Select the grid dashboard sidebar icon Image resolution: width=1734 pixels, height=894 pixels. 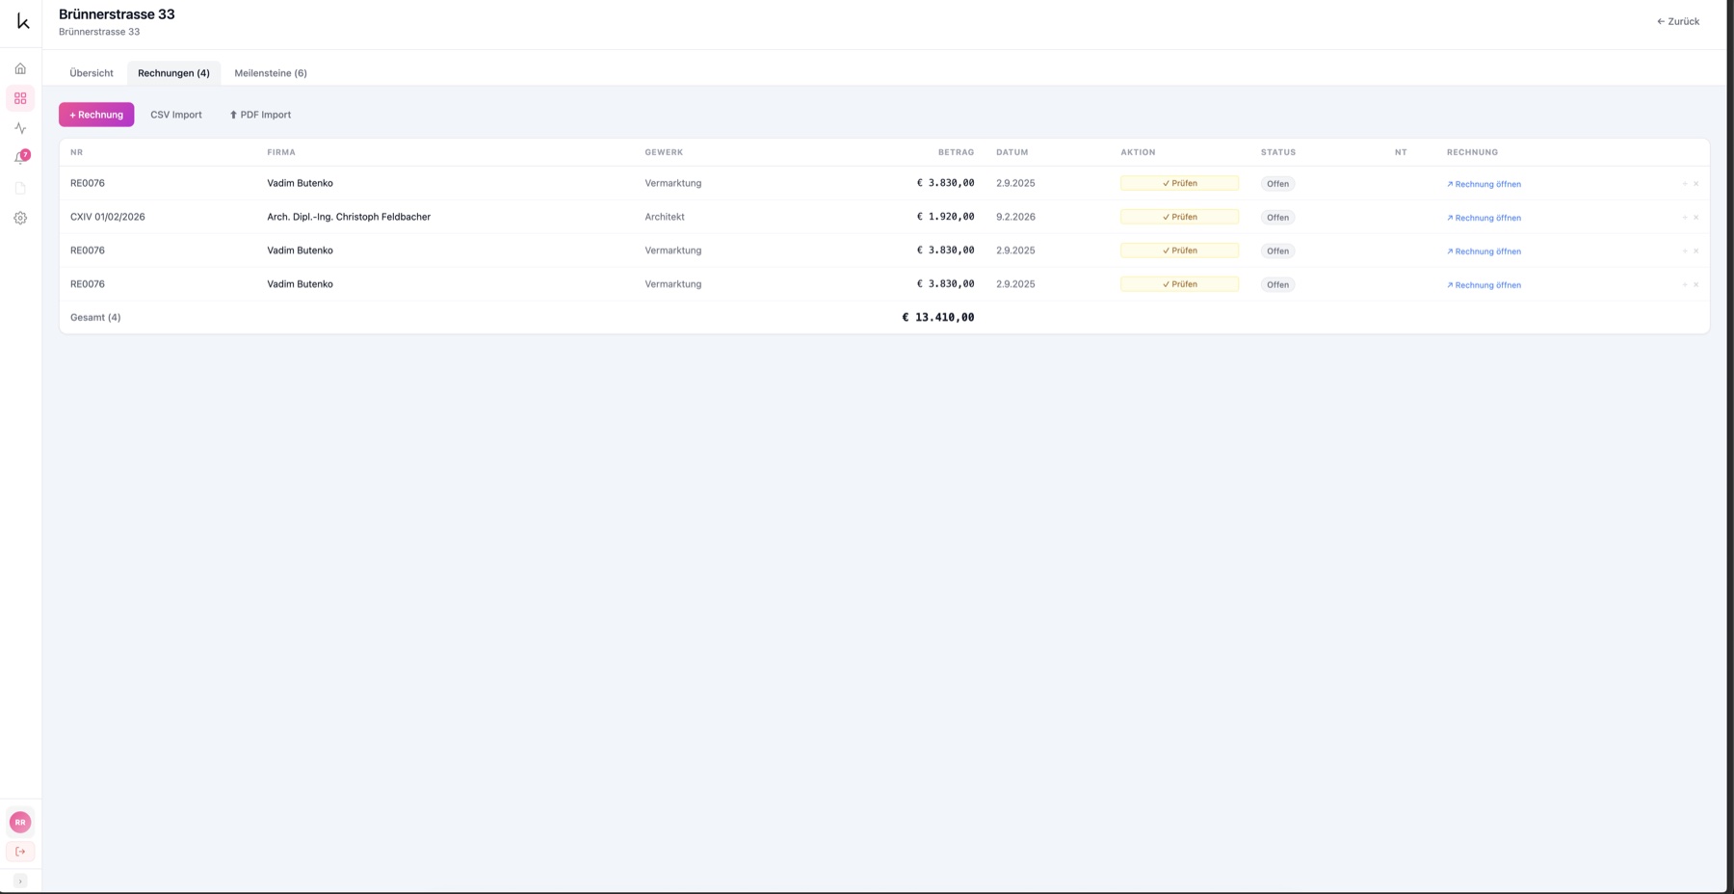click(20, 98)
